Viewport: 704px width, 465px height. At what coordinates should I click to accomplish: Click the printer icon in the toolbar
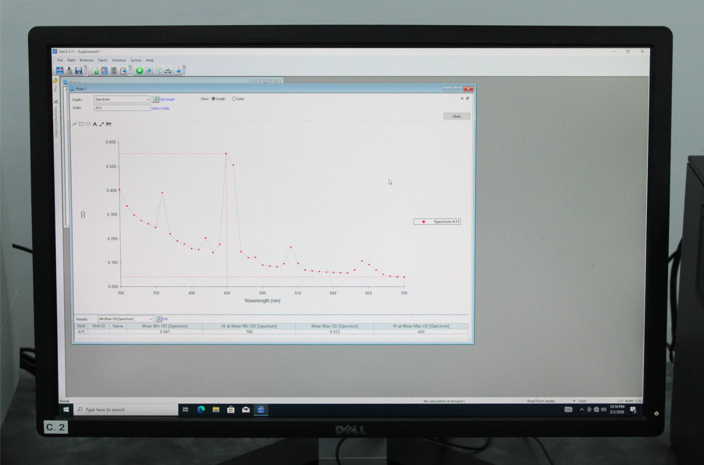point(168,71)
